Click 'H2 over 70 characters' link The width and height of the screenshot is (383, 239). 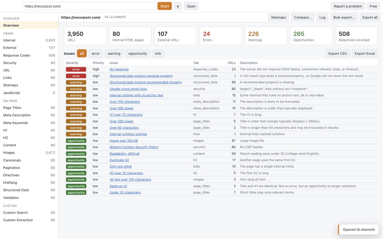126,173
